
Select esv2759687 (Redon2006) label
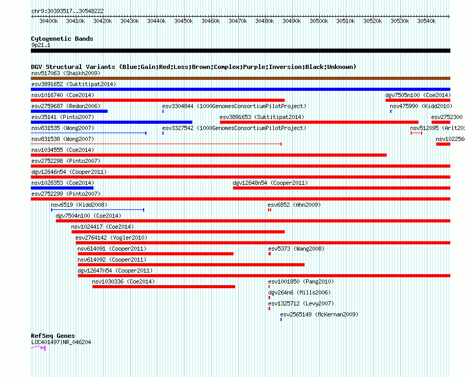point(66,106)
